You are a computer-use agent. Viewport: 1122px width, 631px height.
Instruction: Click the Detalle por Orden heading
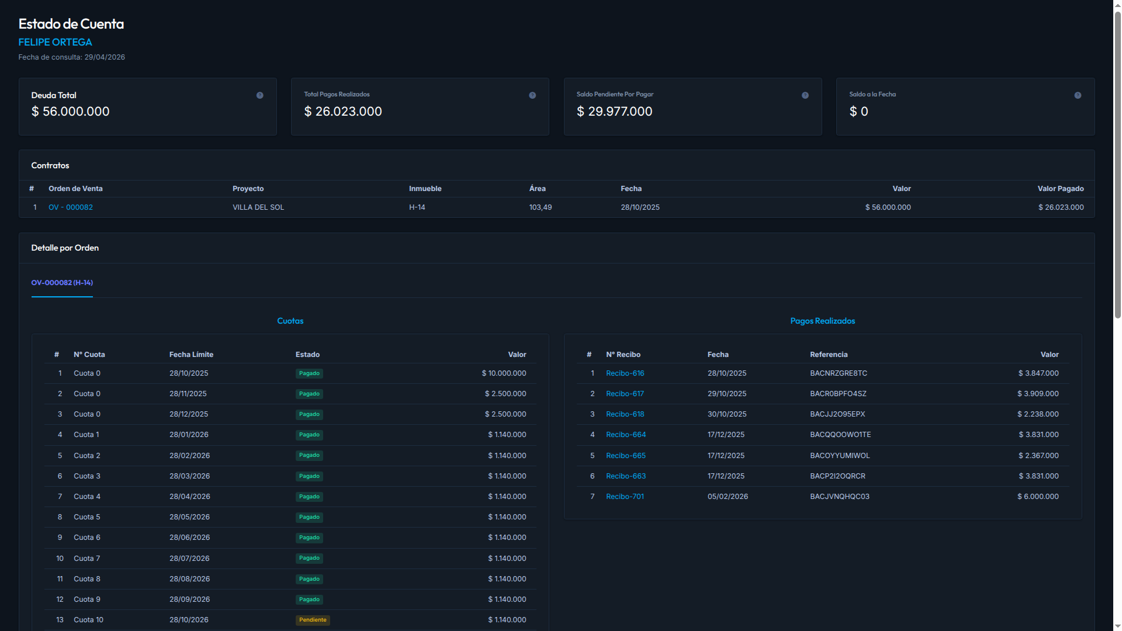[x=65, y=248]
